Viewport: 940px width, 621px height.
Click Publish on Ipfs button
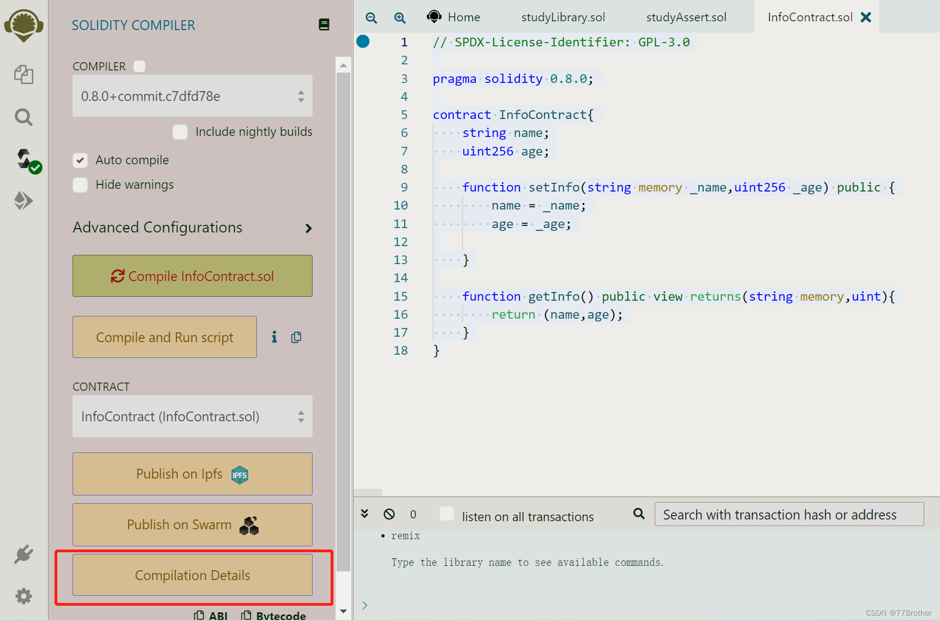[x=193, y=474]
